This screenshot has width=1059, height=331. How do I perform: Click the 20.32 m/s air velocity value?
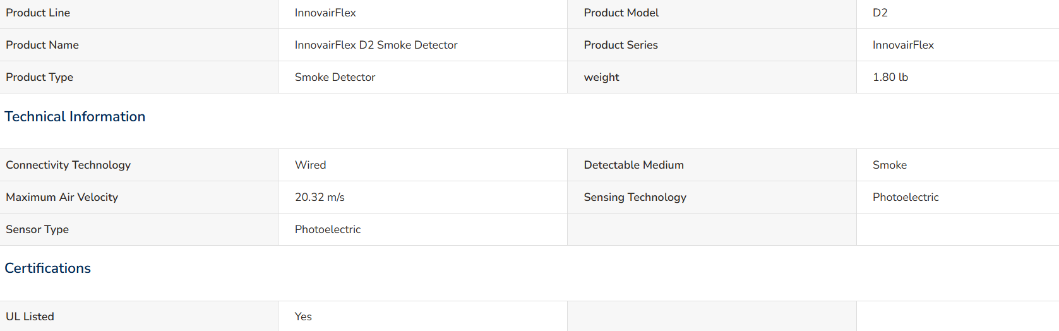[x=320, y=197]
